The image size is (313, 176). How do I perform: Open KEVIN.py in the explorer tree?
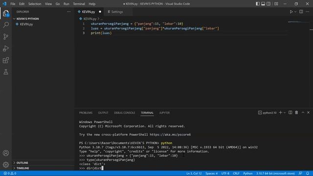26,24
